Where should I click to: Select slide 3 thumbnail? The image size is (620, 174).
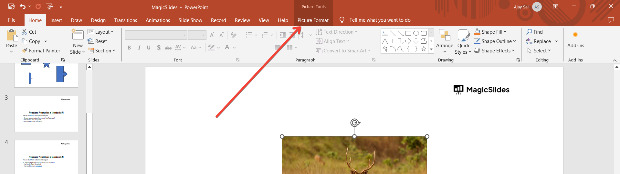pos(46,114)
